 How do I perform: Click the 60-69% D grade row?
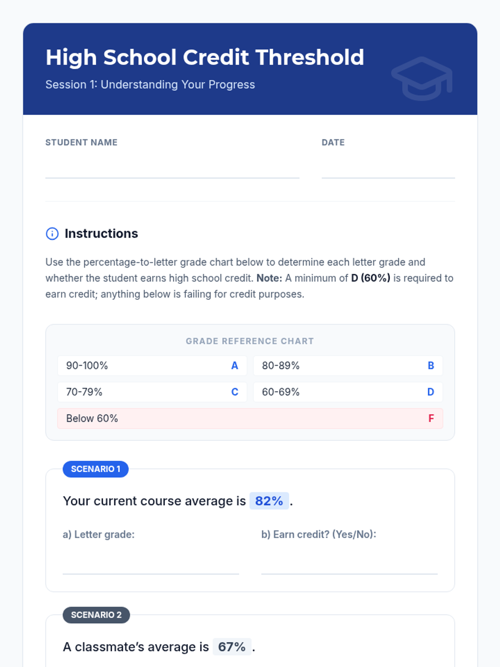pos(348,392)
